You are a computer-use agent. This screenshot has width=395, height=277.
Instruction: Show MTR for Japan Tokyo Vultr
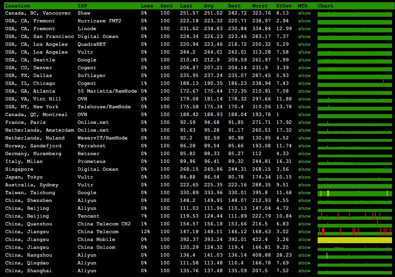pyautogui.click(x=304, y=177)
